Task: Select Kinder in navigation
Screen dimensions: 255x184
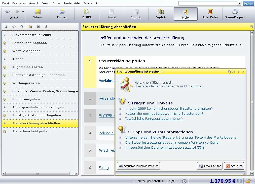Action: coord(40,59)
